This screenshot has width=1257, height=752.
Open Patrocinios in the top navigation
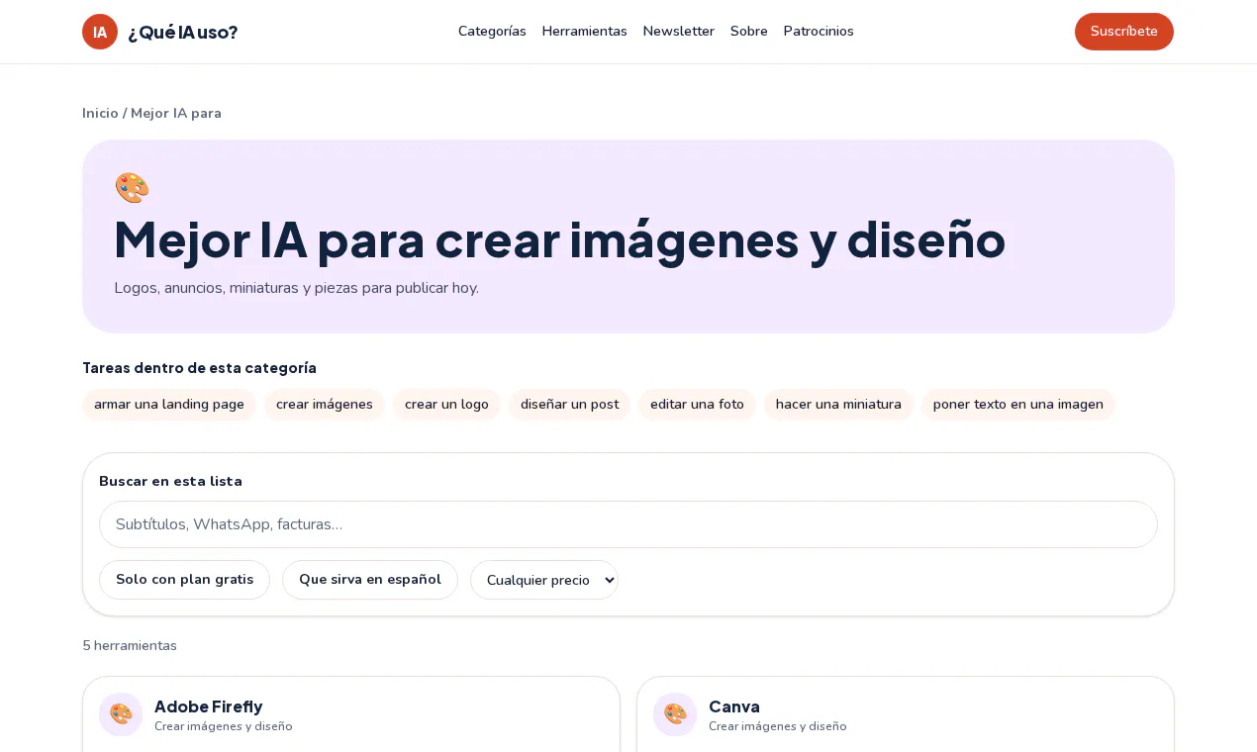tap(819, 31)
